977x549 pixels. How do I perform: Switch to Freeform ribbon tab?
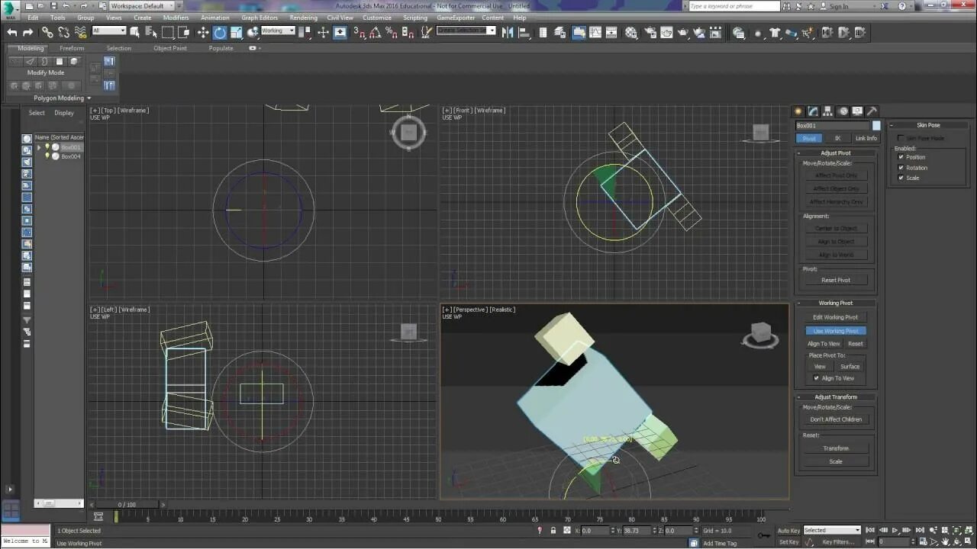coord(72,48)
